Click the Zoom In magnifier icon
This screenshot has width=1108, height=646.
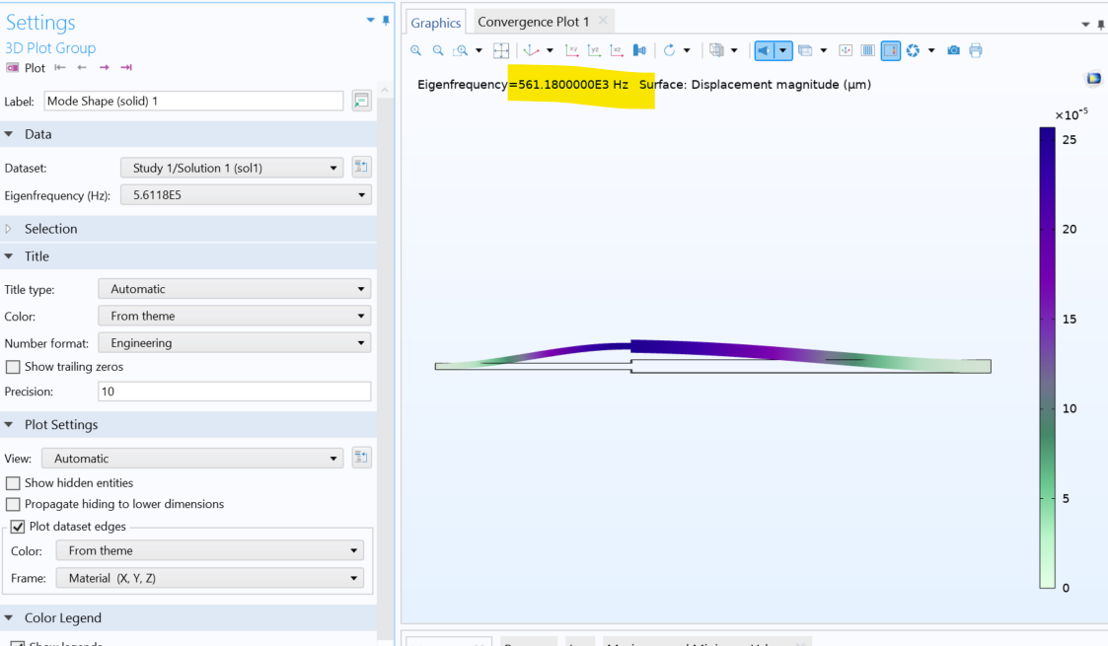pyautogui.click(x=416, y=50)
